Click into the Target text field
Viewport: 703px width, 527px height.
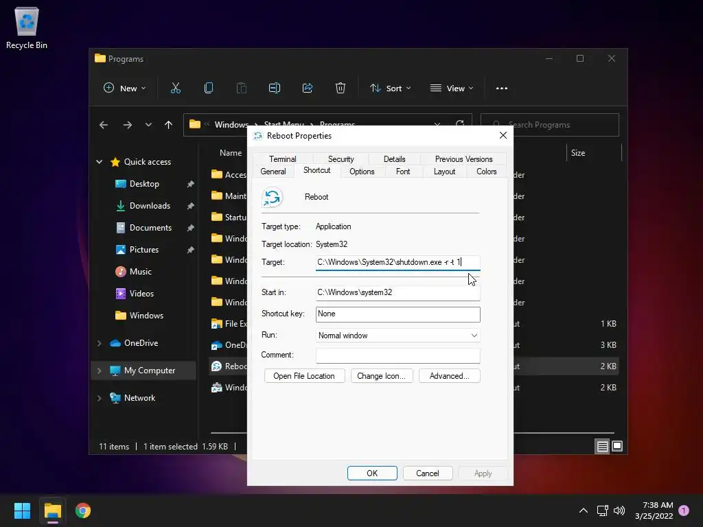pyautogui.click(x=397, y=263)
